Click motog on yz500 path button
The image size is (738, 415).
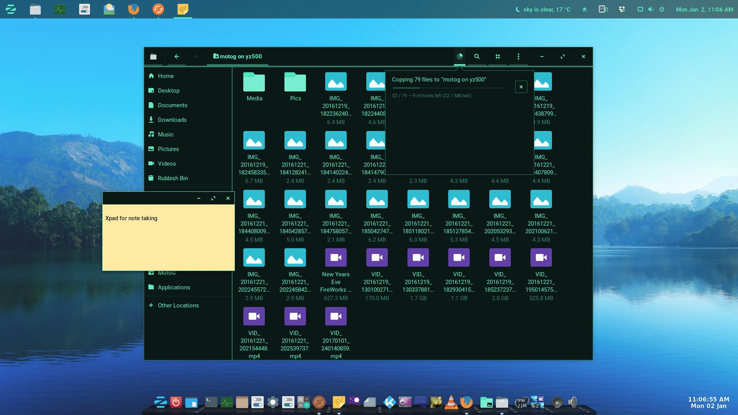[x=238, y=56]
